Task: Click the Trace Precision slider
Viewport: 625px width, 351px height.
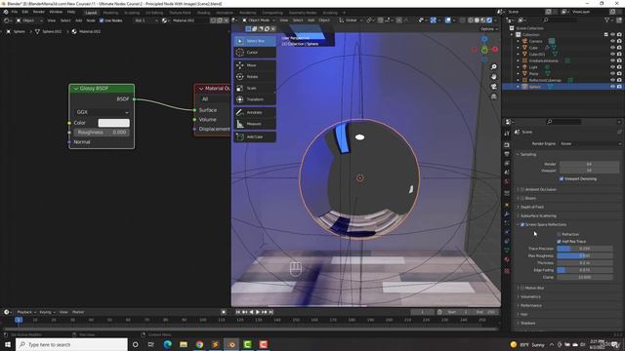Action: click(584, 249)
